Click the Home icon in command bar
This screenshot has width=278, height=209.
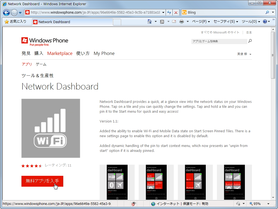point(150,21)
